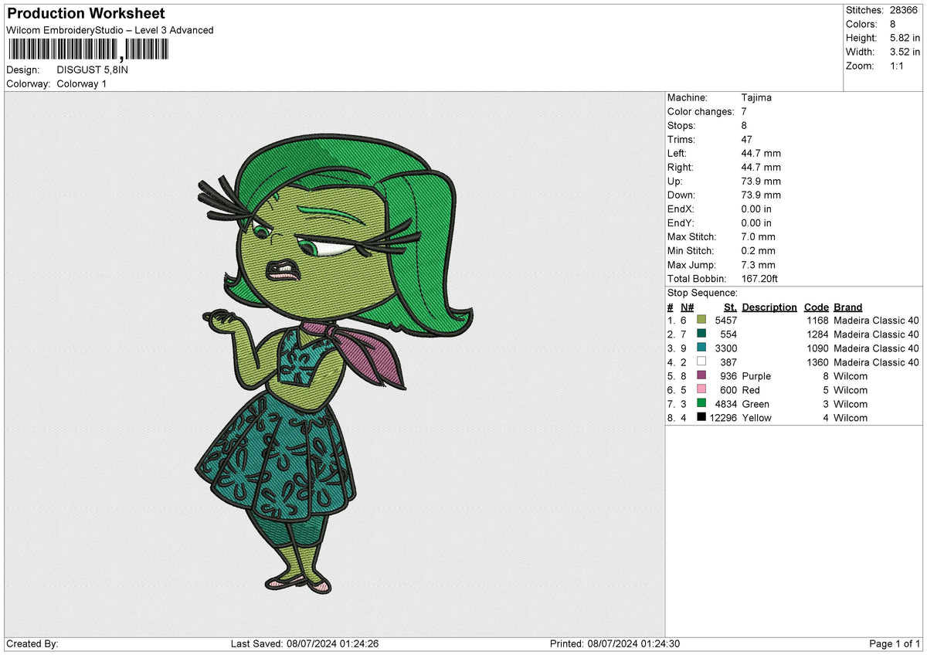Click the green swatch with 4834 stitches
The height and width of the screenshot is (655, 927).
tap(701, 404)
